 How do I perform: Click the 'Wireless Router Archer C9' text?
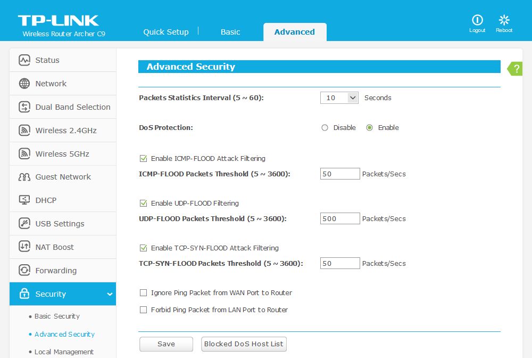(64, 34)
